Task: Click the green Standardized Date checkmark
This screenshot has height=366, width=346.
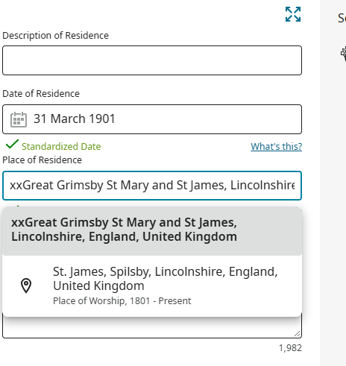Action: (12, 144)
